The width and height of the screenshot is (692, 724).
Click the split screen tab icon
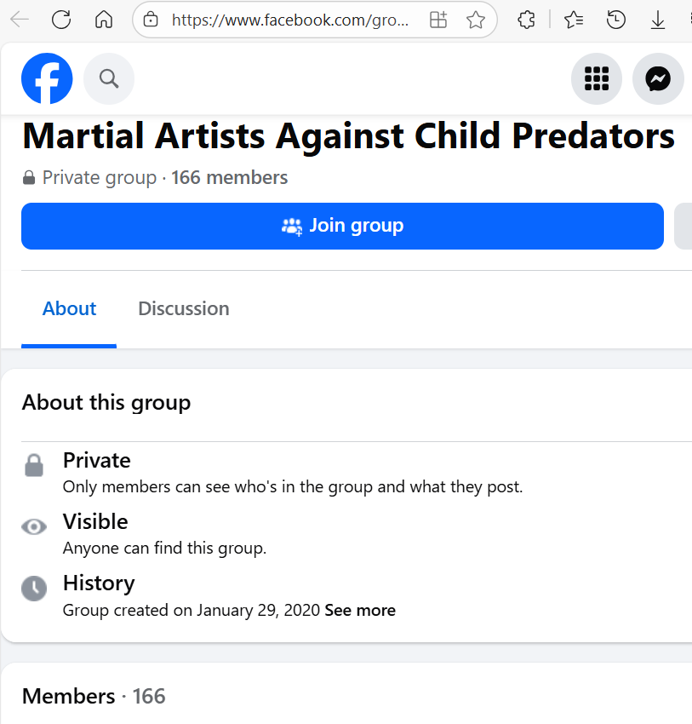click(x=438, y=20)
